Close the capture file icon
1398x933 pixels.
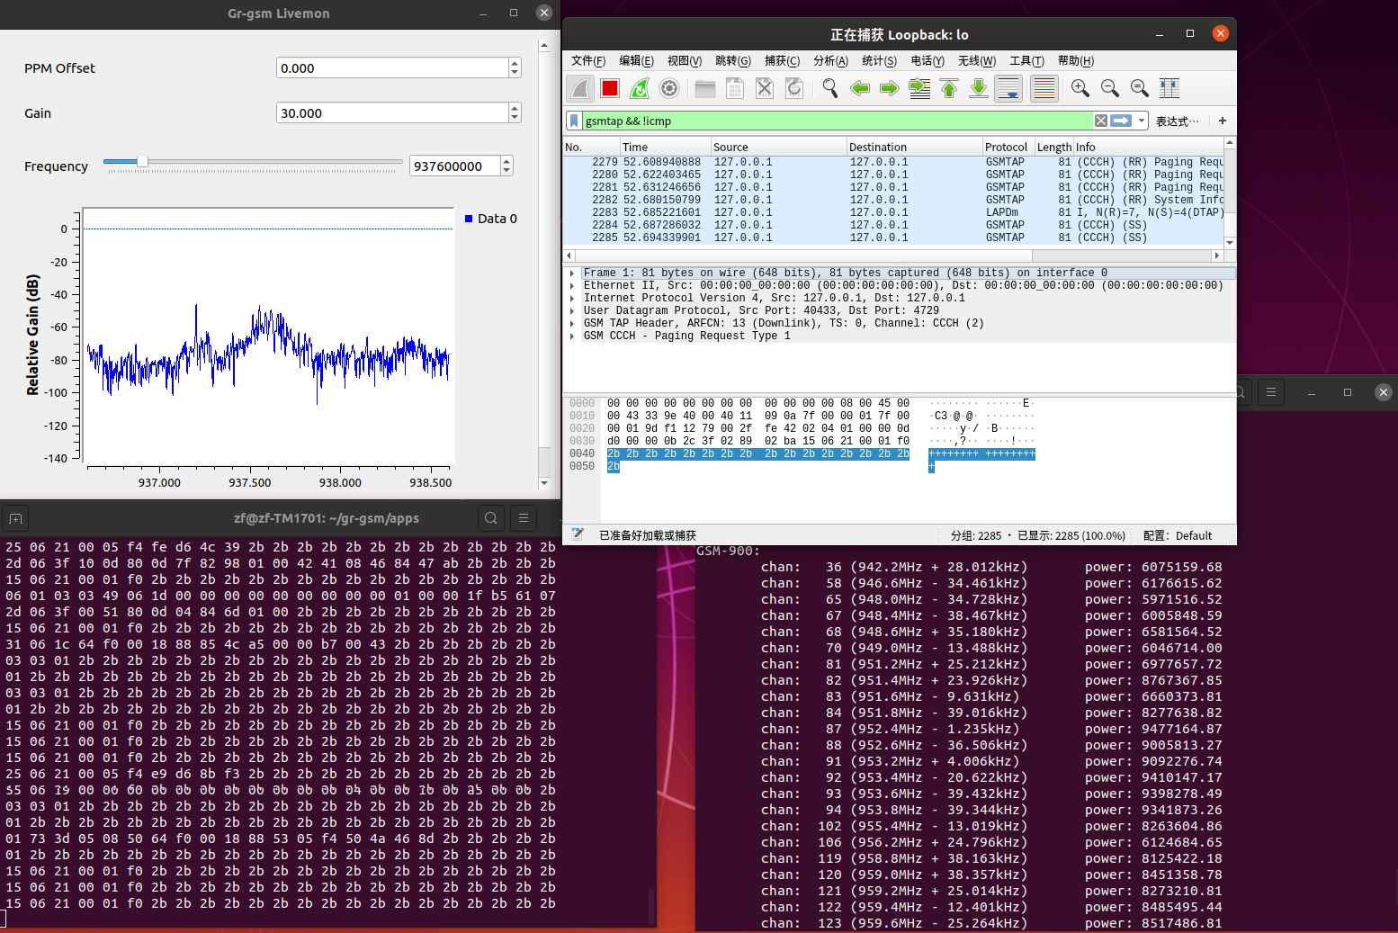point(765,88)
